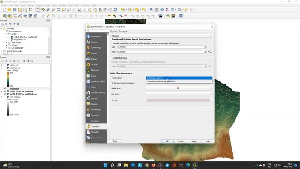
Task: Click the Layers panel Expand All icon
Action: pyautogui.click(x=24, y=61)
